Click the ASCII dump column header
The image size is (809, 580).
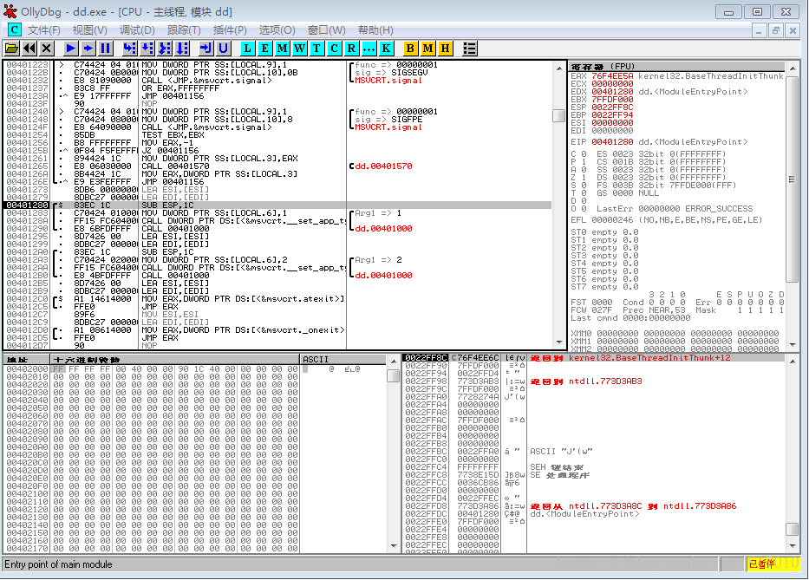tap(343, 359)
